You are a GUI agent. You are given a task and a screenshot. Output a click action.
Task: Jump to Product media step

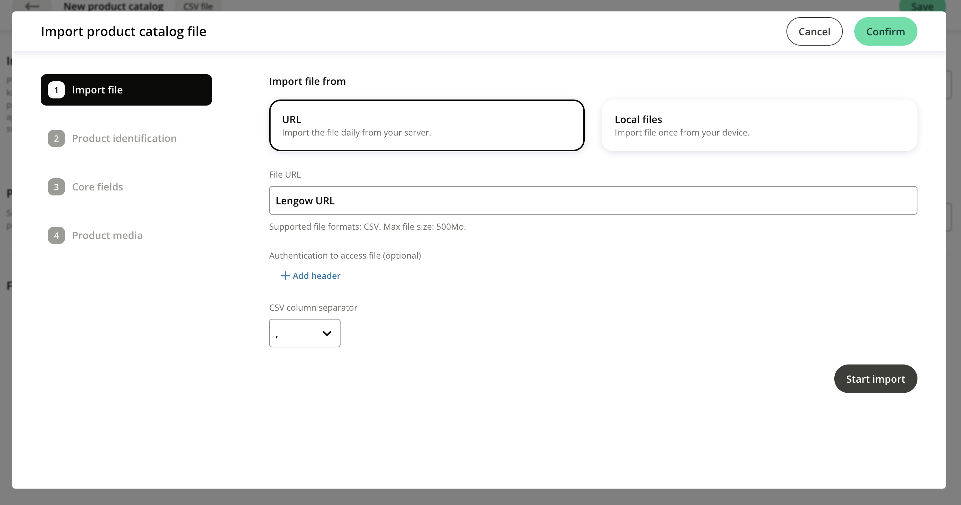(107, 235)
